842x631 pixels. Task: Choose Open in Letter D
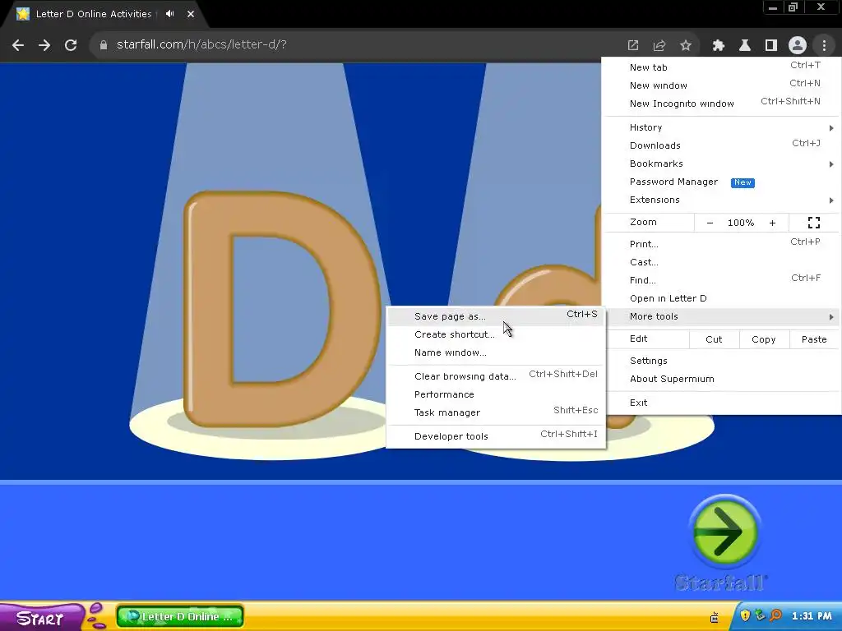[x=722, y=298]
